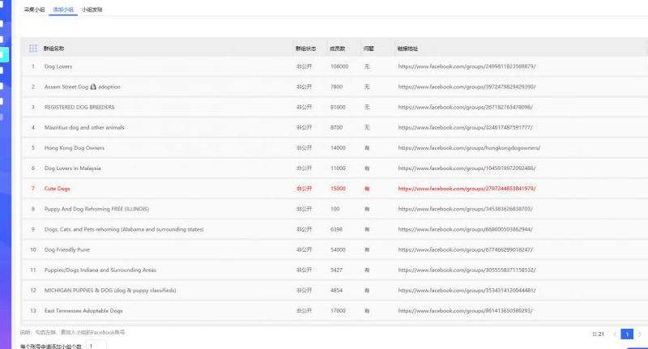Click the 群组名称 column header
Viewport: 648px width, 349px height.
point(54,49)
